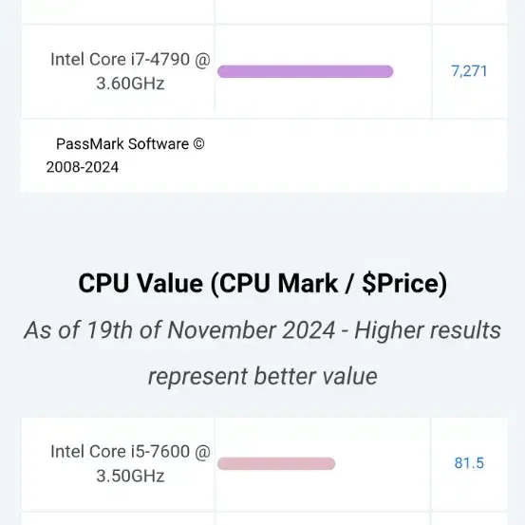
Task: Click the copyright © symbol
Action: [198, 144]
